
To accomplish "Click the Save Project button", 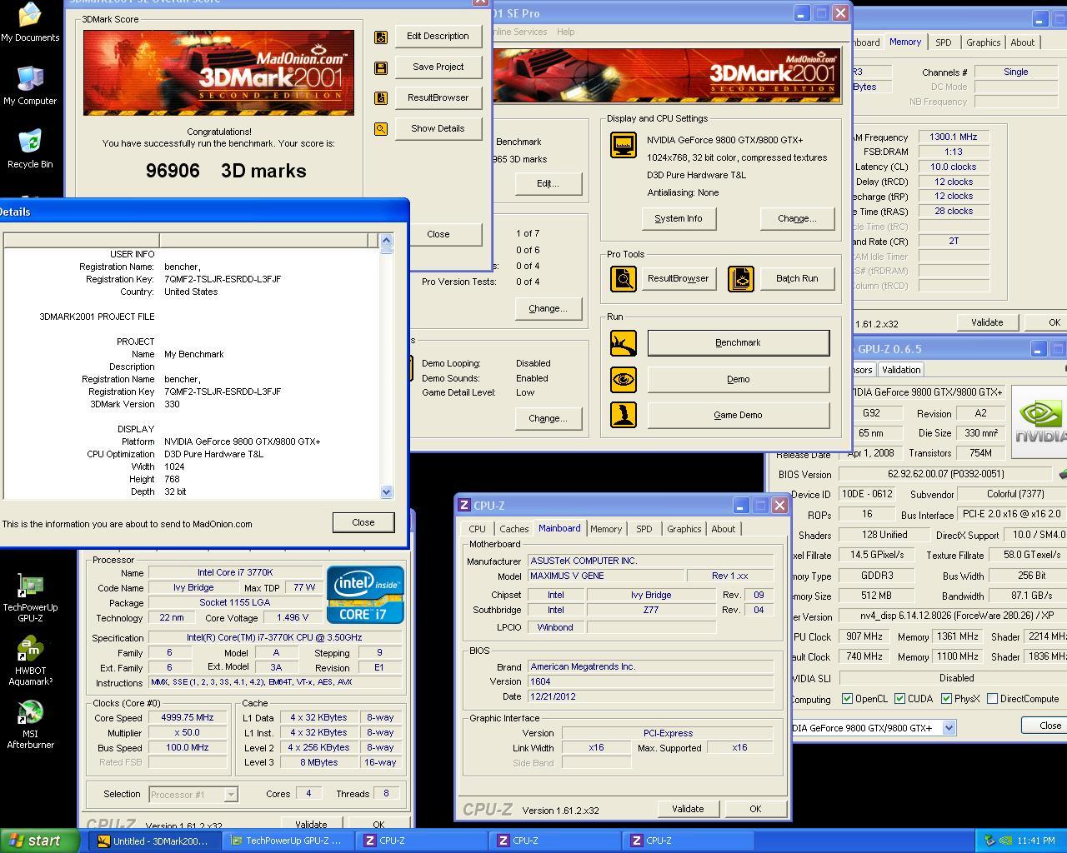I will click(438, 67).
